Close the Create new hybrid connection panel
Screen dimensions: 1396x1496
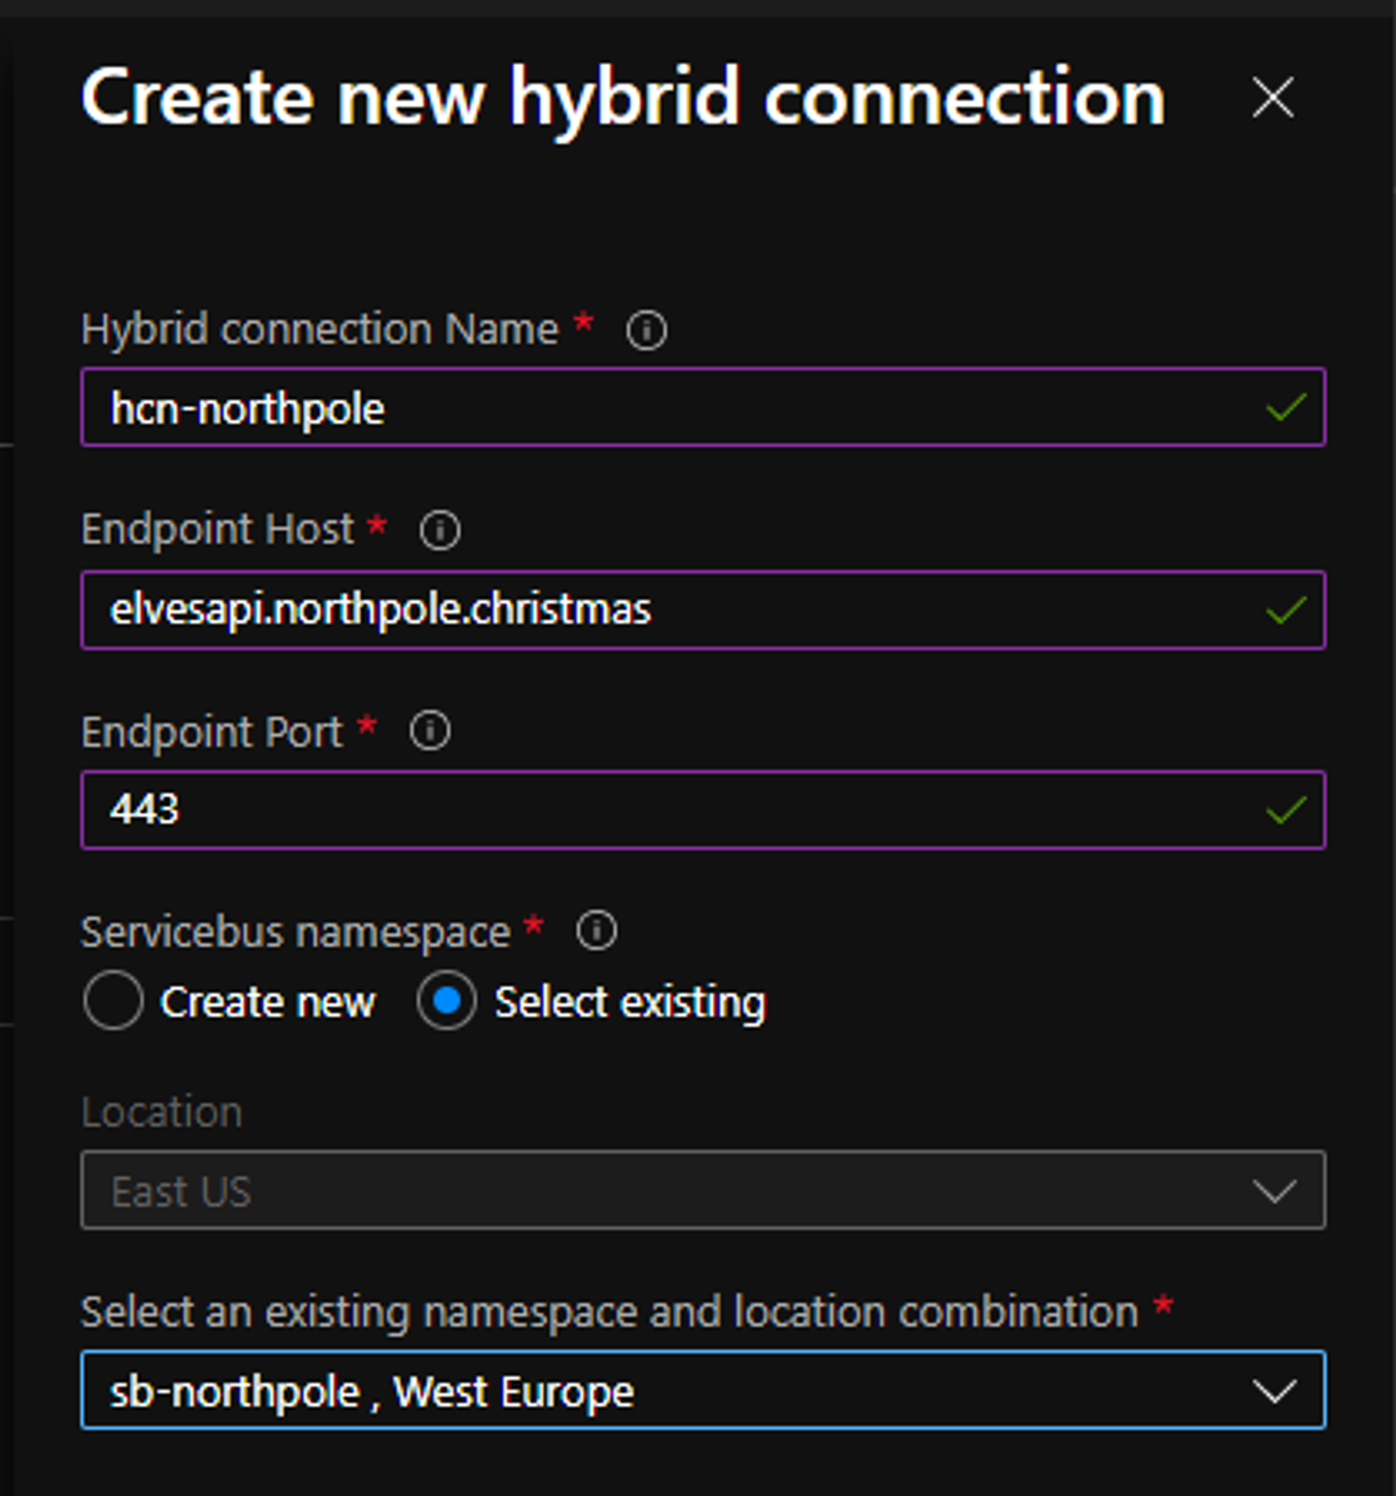(x=1273, y=98)
